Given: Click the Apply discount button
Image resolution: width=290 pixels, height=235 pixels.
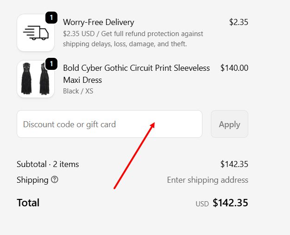Looking at the screenshot, I should [x=229, y=124].
